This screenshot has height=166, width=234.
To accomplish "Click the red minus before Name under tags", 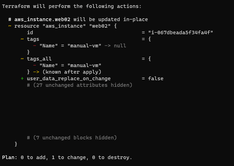I will coord(35,46).
